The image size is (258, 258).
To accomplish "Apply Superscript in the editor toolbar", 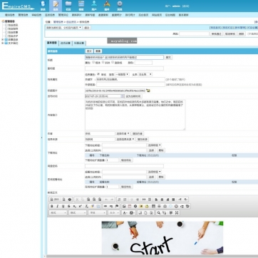I will [81, 206].
